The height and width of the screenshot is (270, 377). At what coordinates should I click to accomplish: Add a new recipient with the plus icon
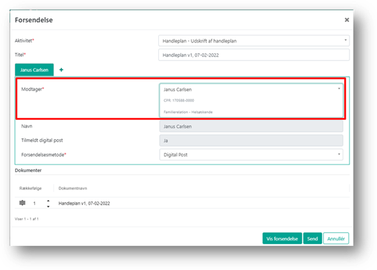click(61, 70)
